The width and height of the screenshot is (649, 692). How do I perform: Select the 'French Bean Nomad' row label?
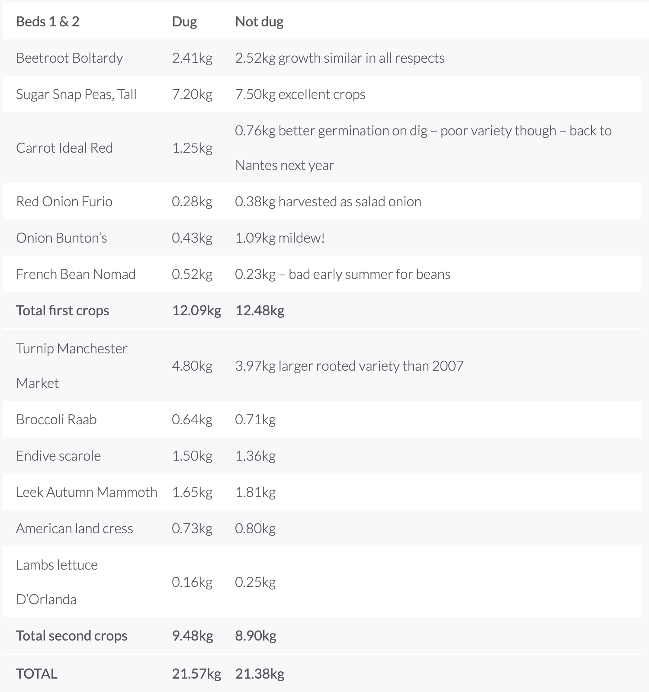pos(76,274)
